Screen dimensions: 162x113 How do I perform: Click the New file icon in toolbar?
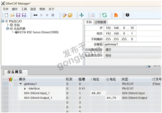(x=6, y=15)
